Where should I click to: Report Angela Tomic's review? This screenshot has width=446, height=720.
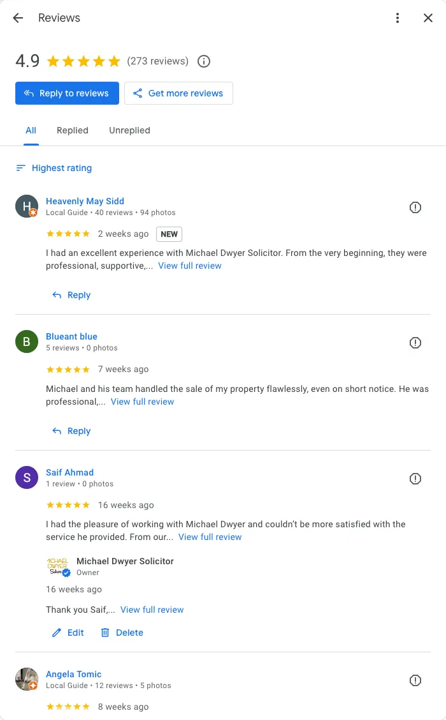coord(415,680)
